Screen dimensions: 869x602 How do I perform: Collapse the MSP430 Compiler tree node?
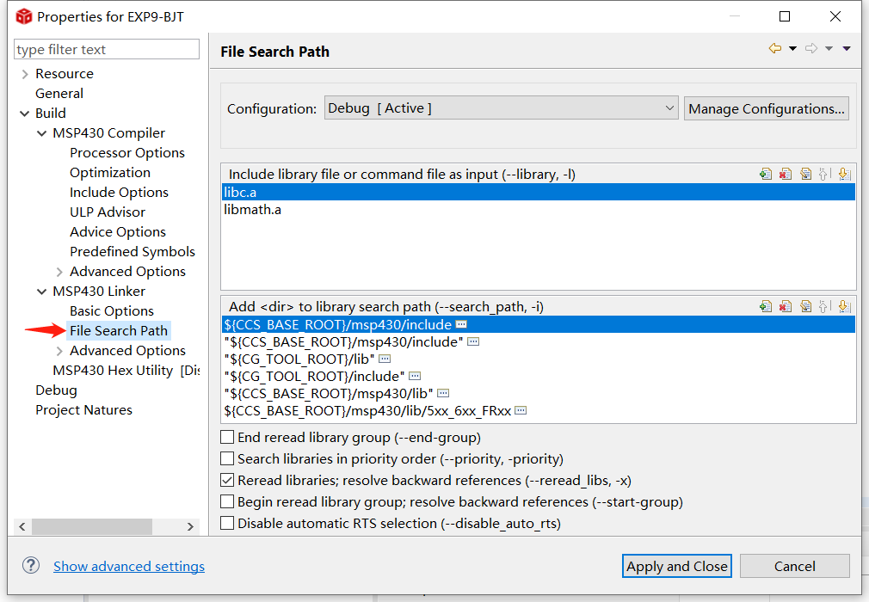coord(41,133)
